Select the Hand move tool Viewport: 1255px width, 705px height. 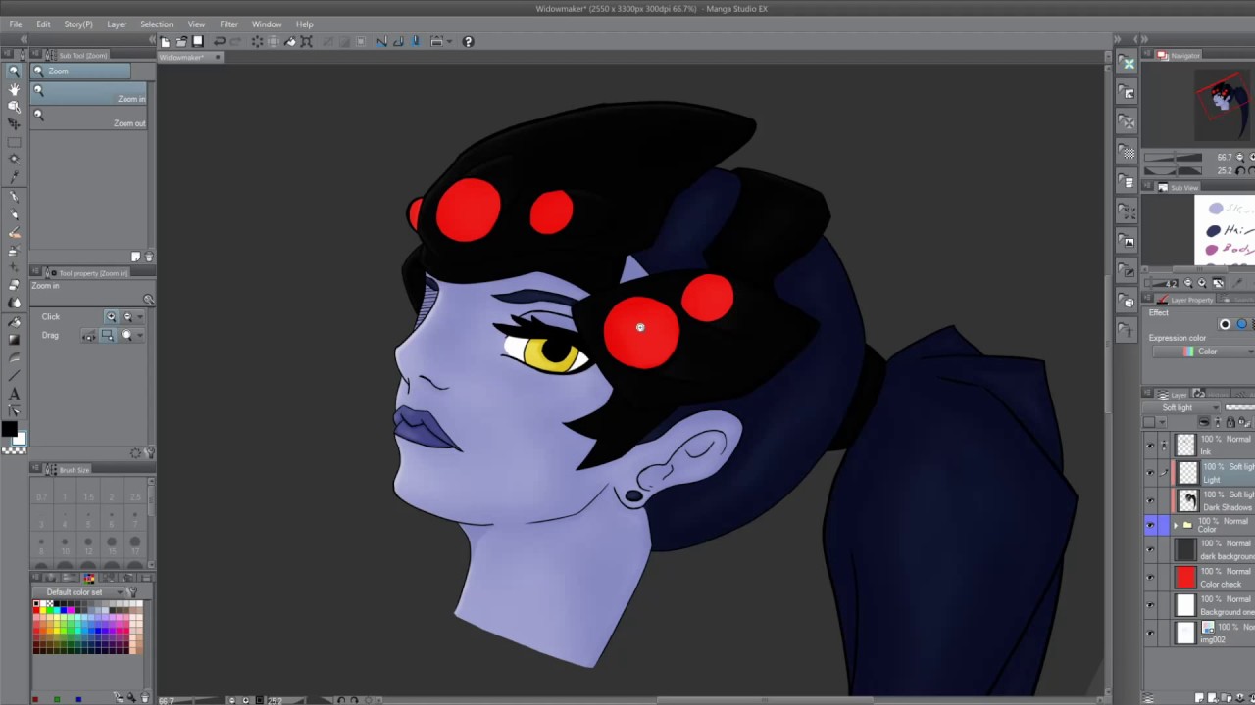(14, 89)
